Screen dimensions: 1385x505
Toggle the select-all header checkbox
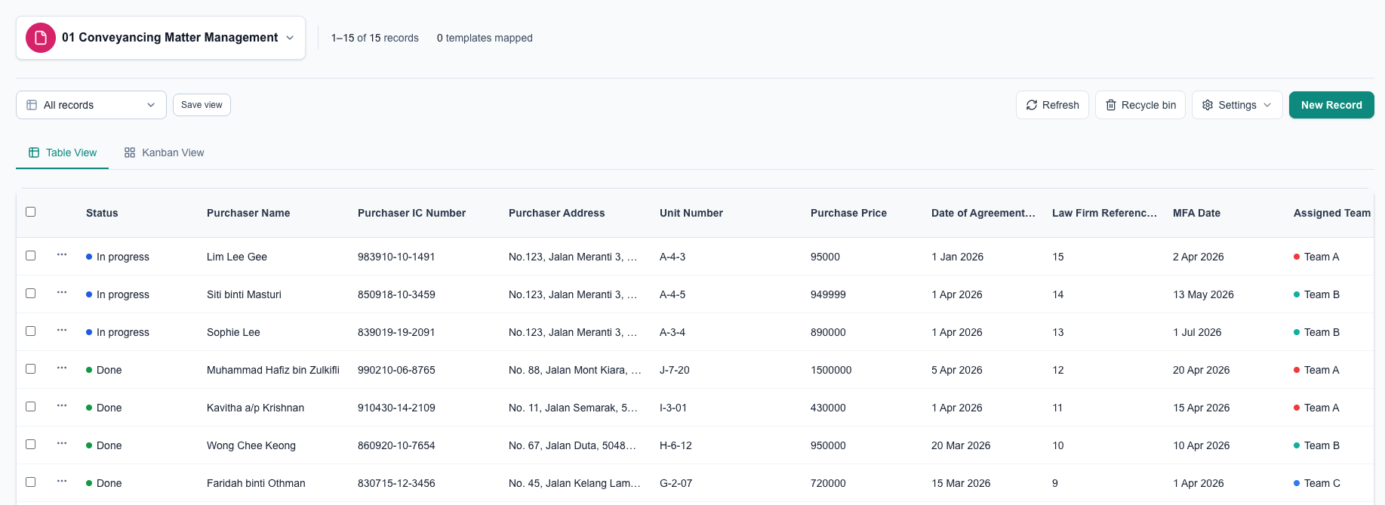(31, 211)
